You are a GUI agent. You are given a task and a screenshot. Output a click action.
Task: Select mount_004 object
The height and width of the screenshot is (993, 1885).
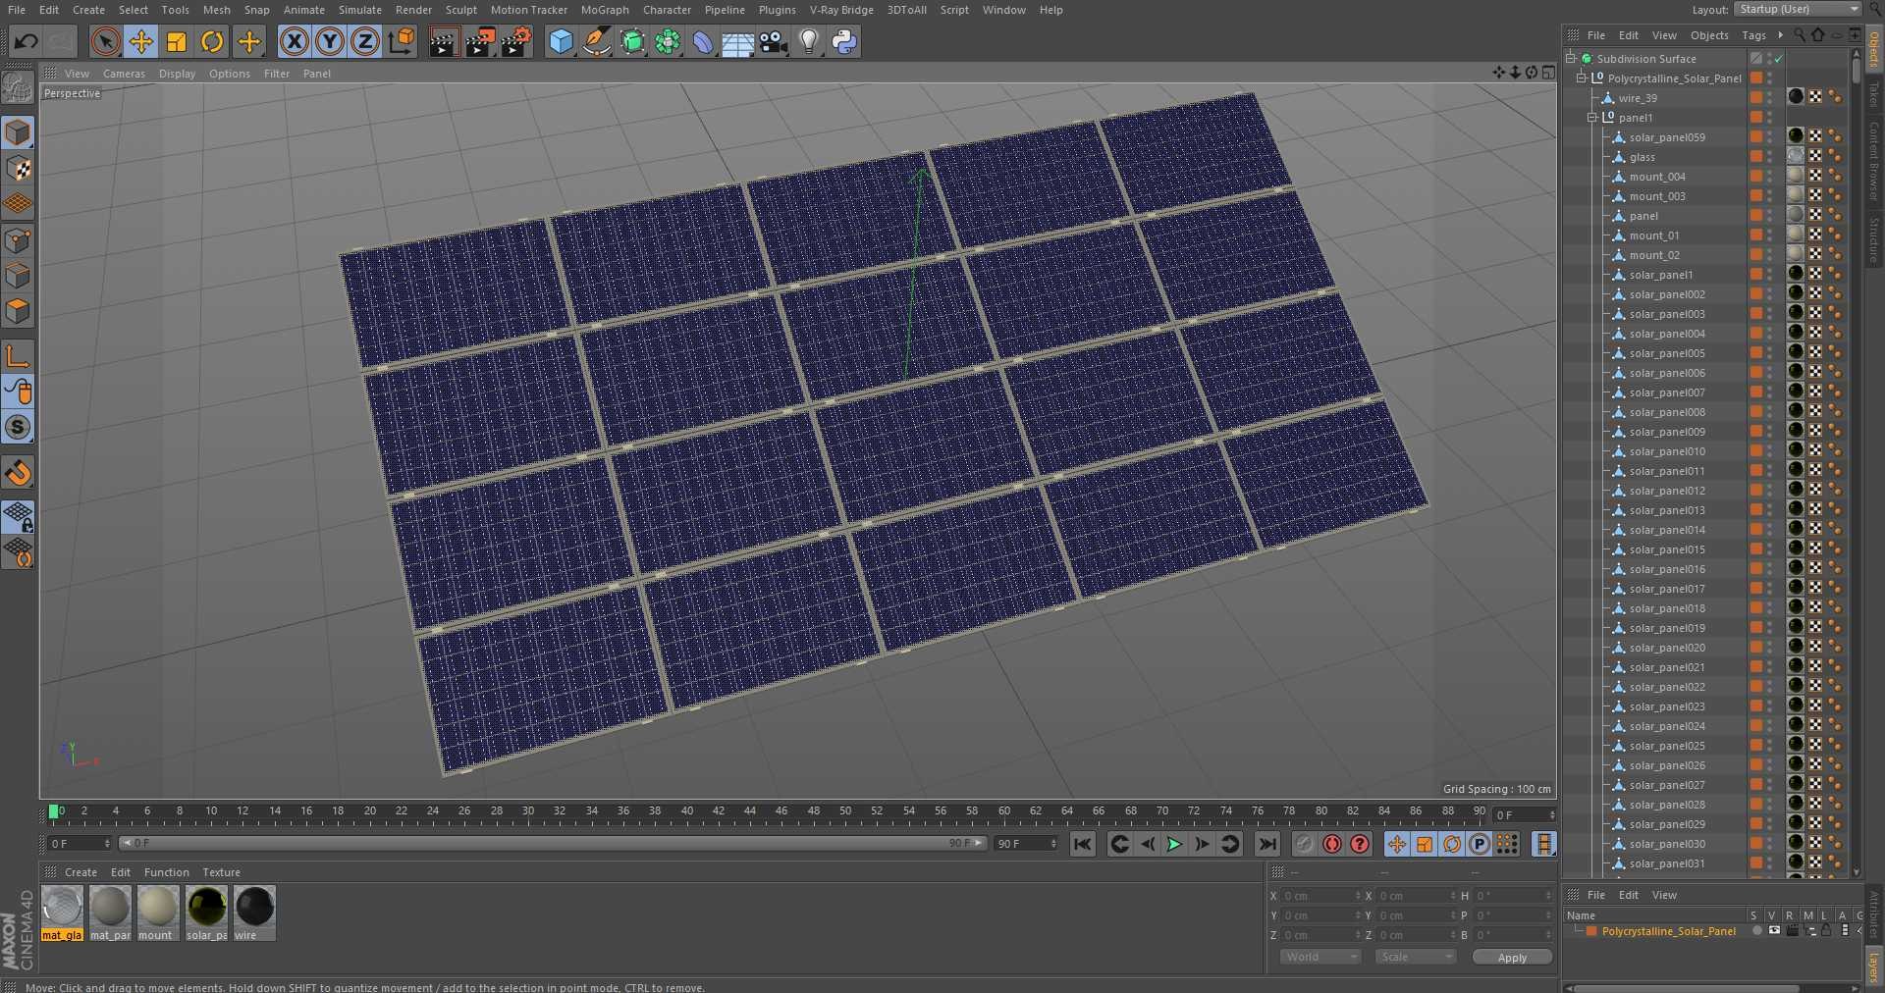click(x=1656, y=177)
